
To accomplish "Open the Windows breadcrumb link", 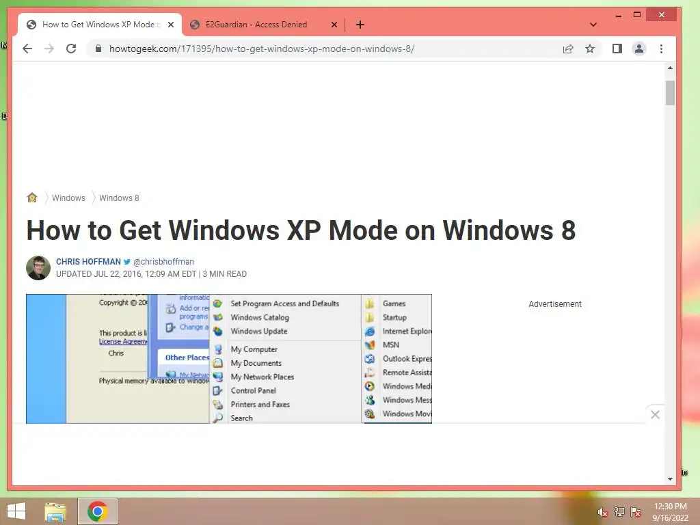I will (x=68, y=198).
